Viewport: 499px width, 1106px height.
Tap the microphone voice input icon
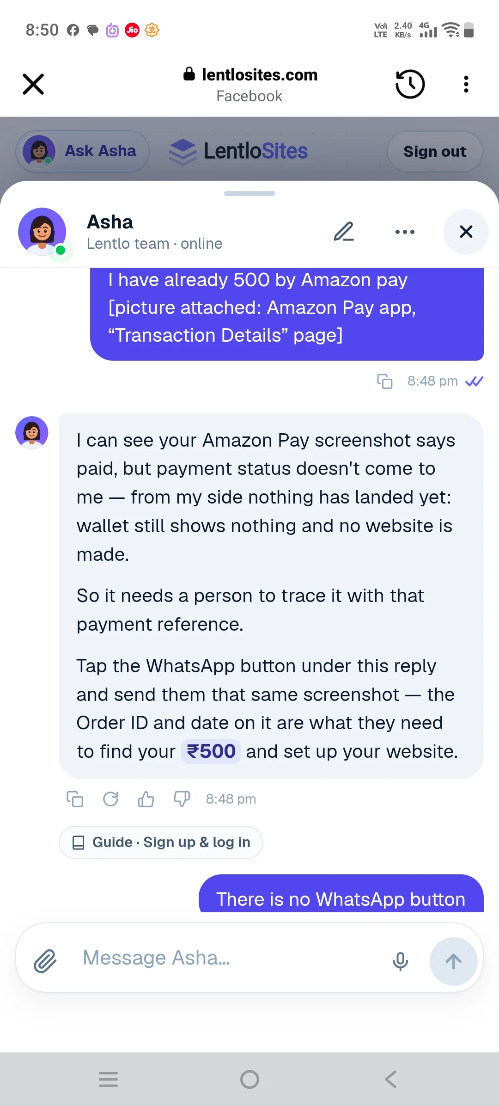click(400, 961)
